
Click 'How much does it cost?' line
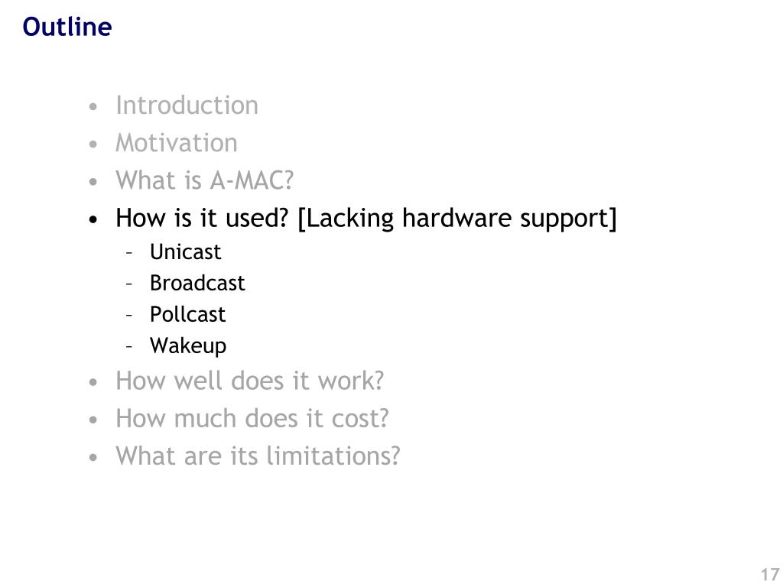click(x=252, y=418)
